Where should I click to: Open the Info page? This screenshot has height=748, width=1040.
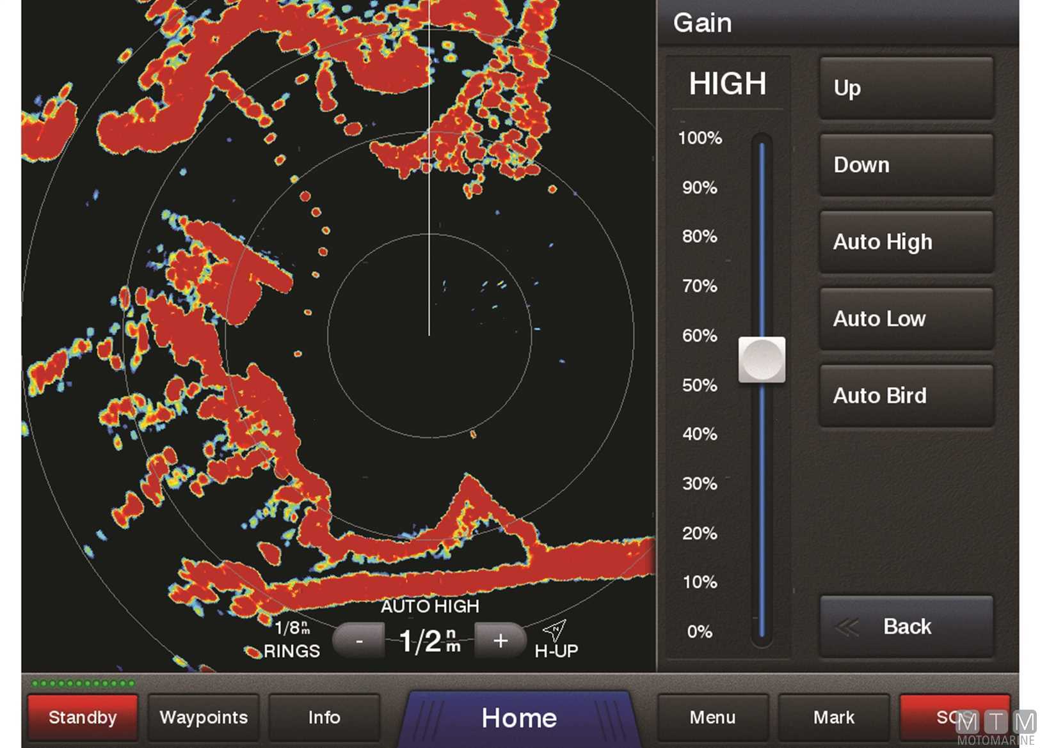324,717
